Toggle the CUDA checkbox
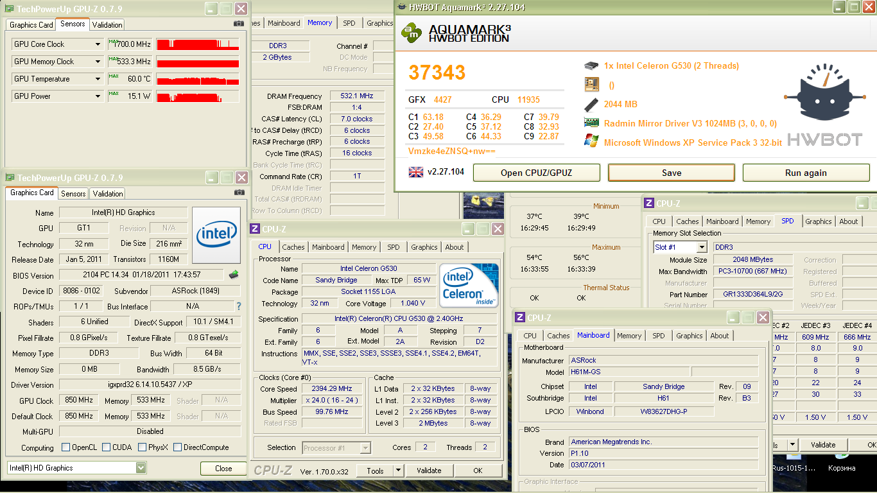877x493 pixels. [x=106, y=447]
